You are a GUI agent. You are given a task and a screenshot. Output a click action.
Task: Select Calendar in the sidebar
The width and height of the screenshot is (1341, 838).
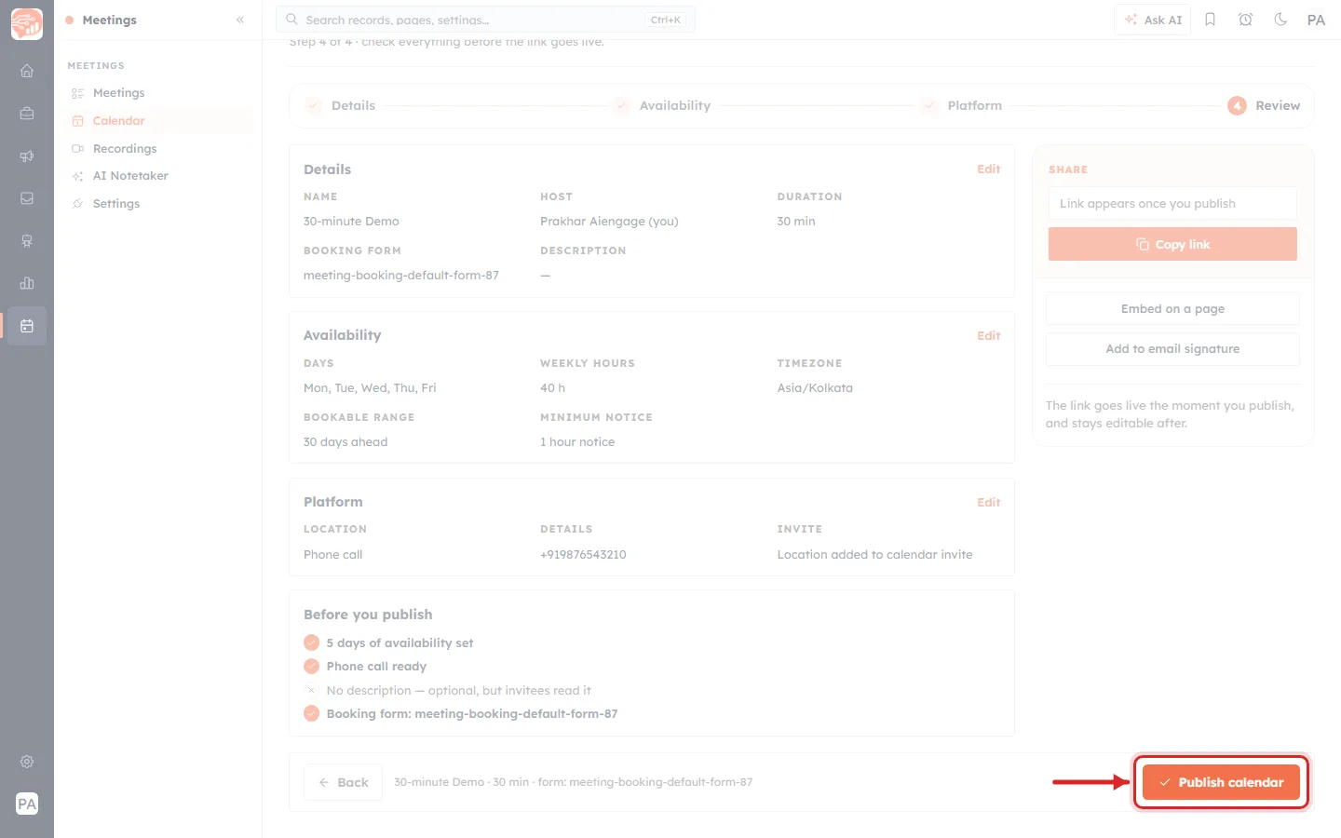pyautogui.click(x=158, y=121)
